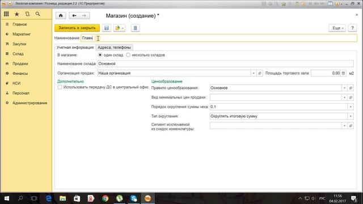Open Склад section

tap(18, 54)
